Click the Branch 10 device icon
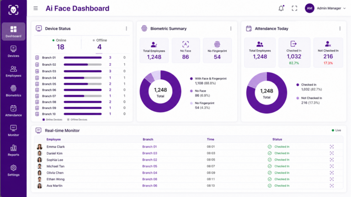This screenshot has height=197, width=351. 37,114
